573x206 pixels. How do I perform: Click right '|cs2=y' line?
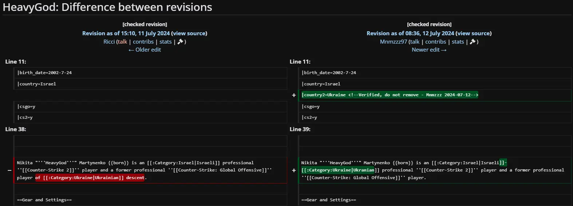tap(435, 117)
